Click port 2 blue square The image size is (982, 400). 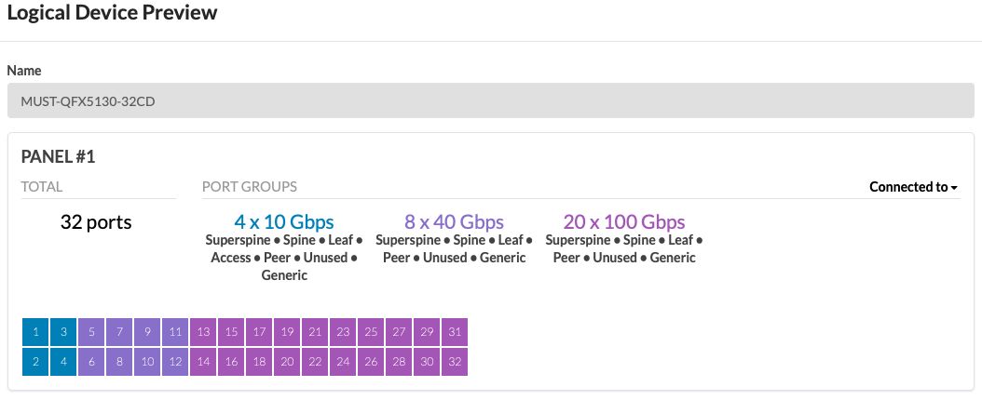[x=35, y=362]
